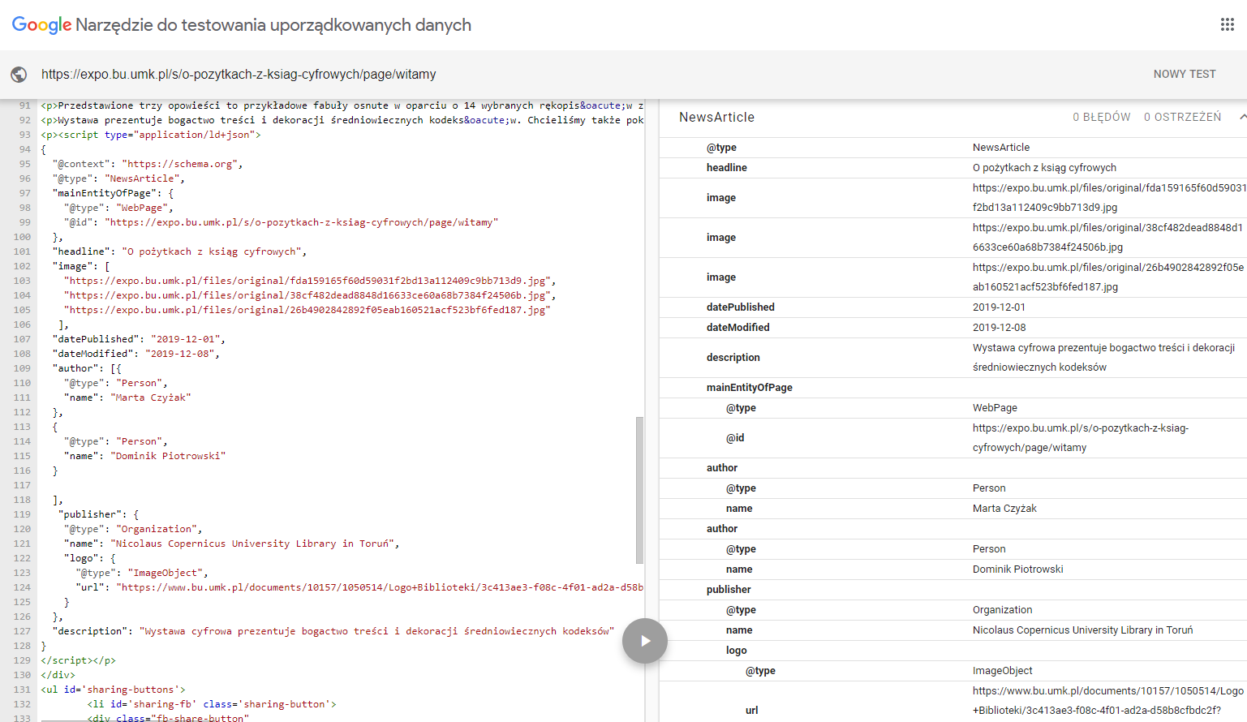Click the "datePublished" code line
1247x722 pixels.
click(x=139, y=339)
